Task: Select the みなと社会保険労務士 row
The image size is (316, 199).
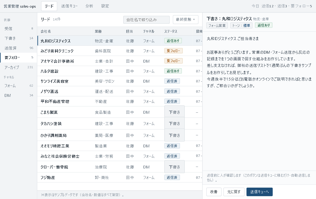Action: [120, 156]
